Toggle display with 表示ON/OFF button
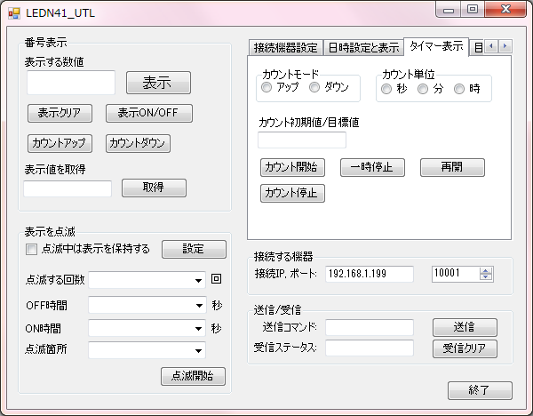The image size is (533, 416). (x=149, y=113)
